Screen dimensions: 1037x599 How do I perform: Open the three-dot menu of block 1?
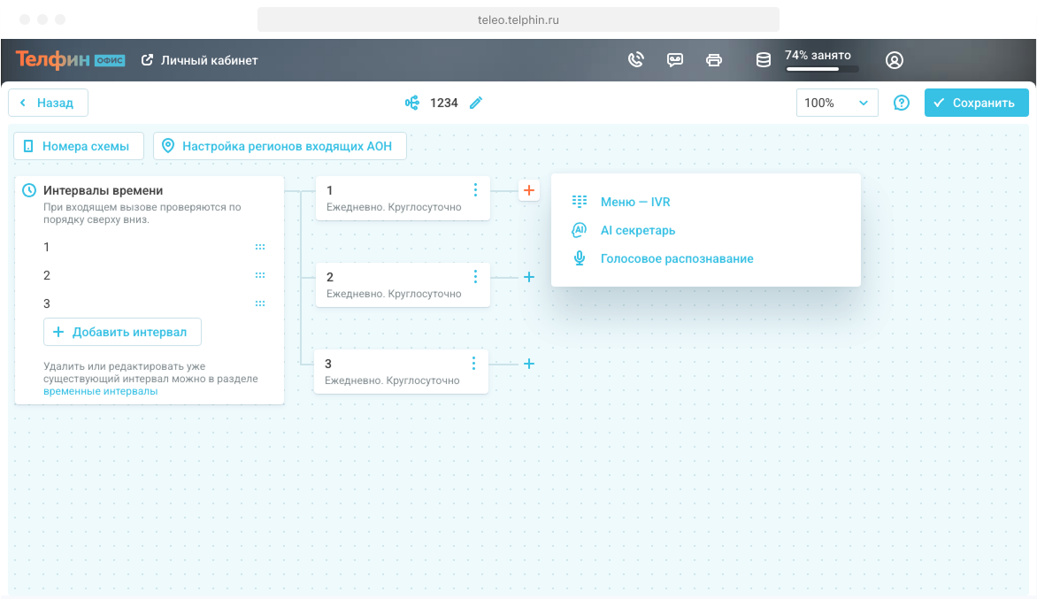point(475,190)
